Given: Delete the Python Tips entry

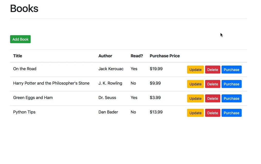Looking at the screenshot, I should (212, 113).
